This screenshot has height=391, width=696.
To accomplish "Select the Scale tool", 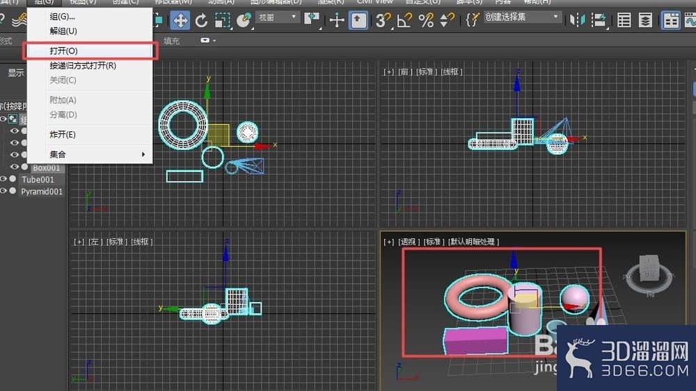I will 223,20.
